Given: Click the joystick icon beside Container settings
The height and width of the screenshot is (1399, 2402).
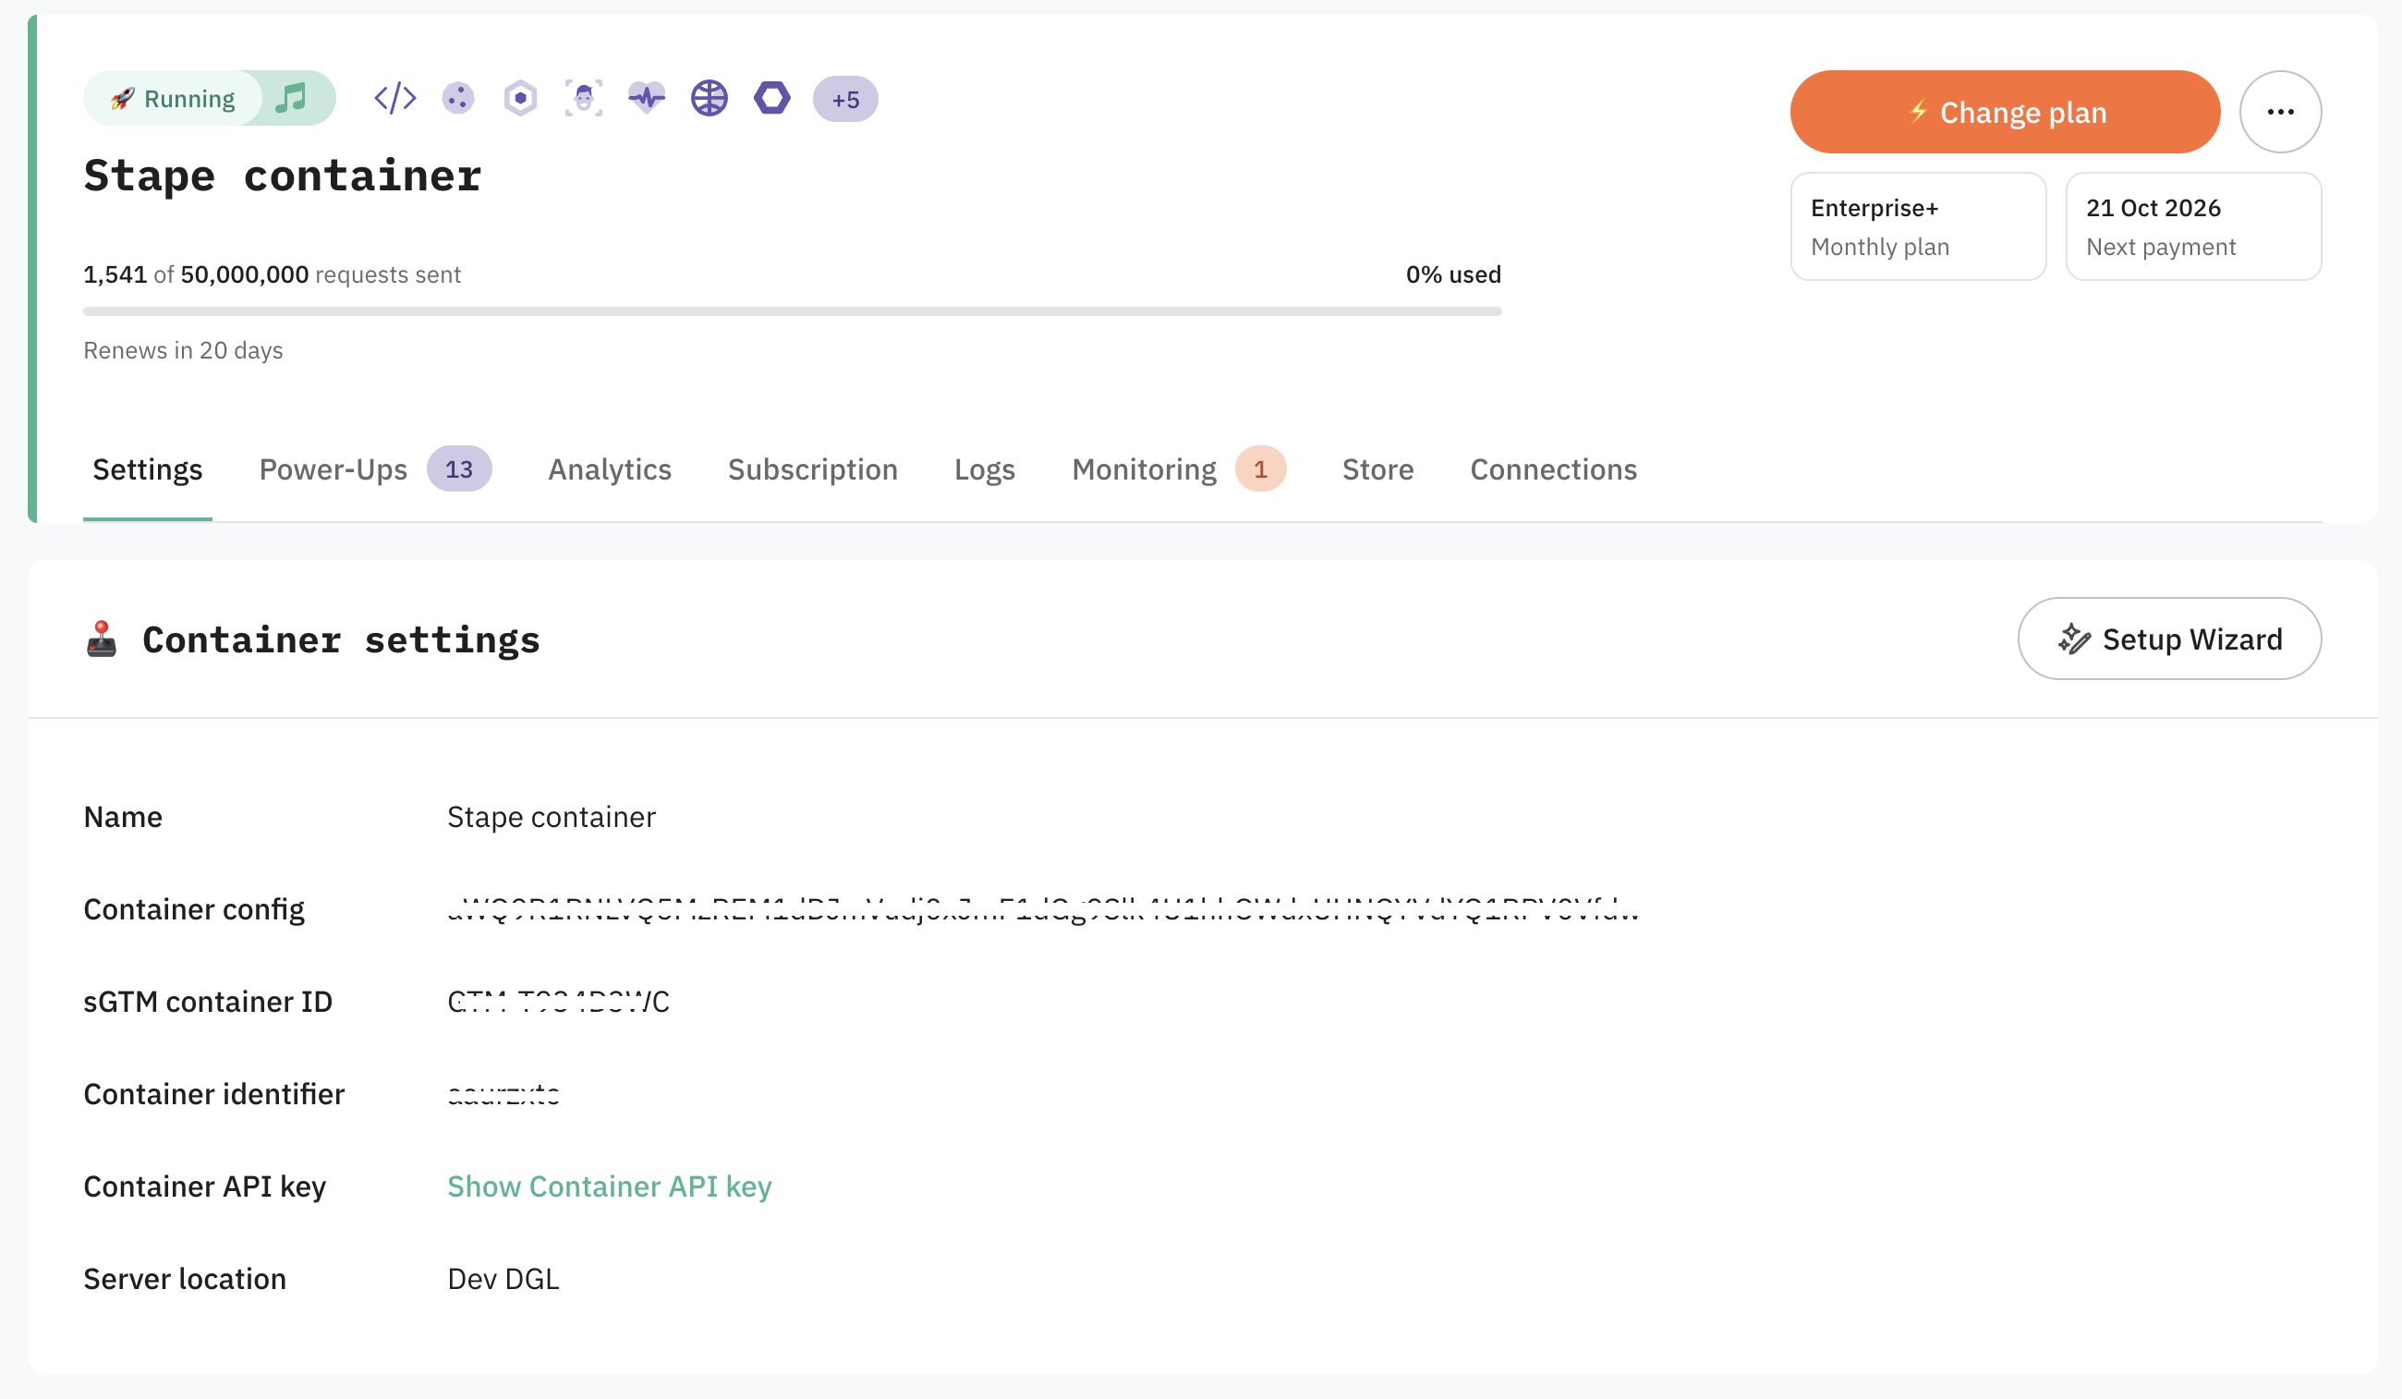Looking at the screenshot, I should pyautogui.click(x=101, y=639).
